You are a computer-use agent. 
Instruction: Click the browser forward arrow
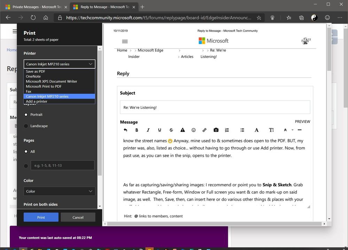pos(21,17)
